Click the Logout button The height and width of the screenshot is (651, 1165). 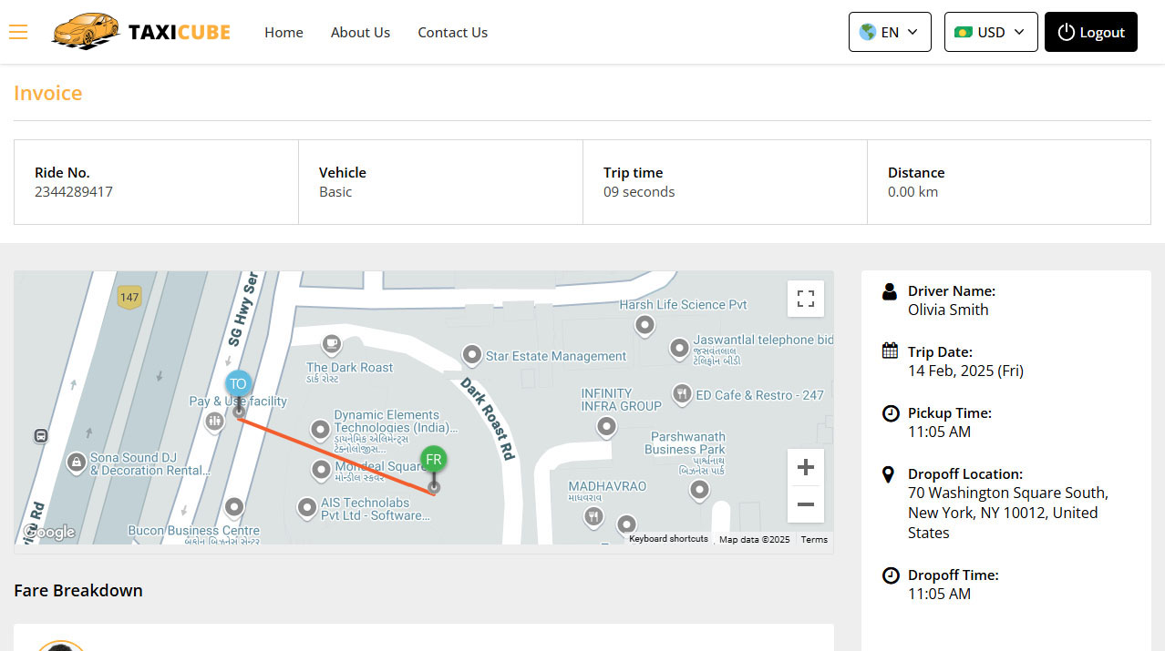coord(1090,31)
